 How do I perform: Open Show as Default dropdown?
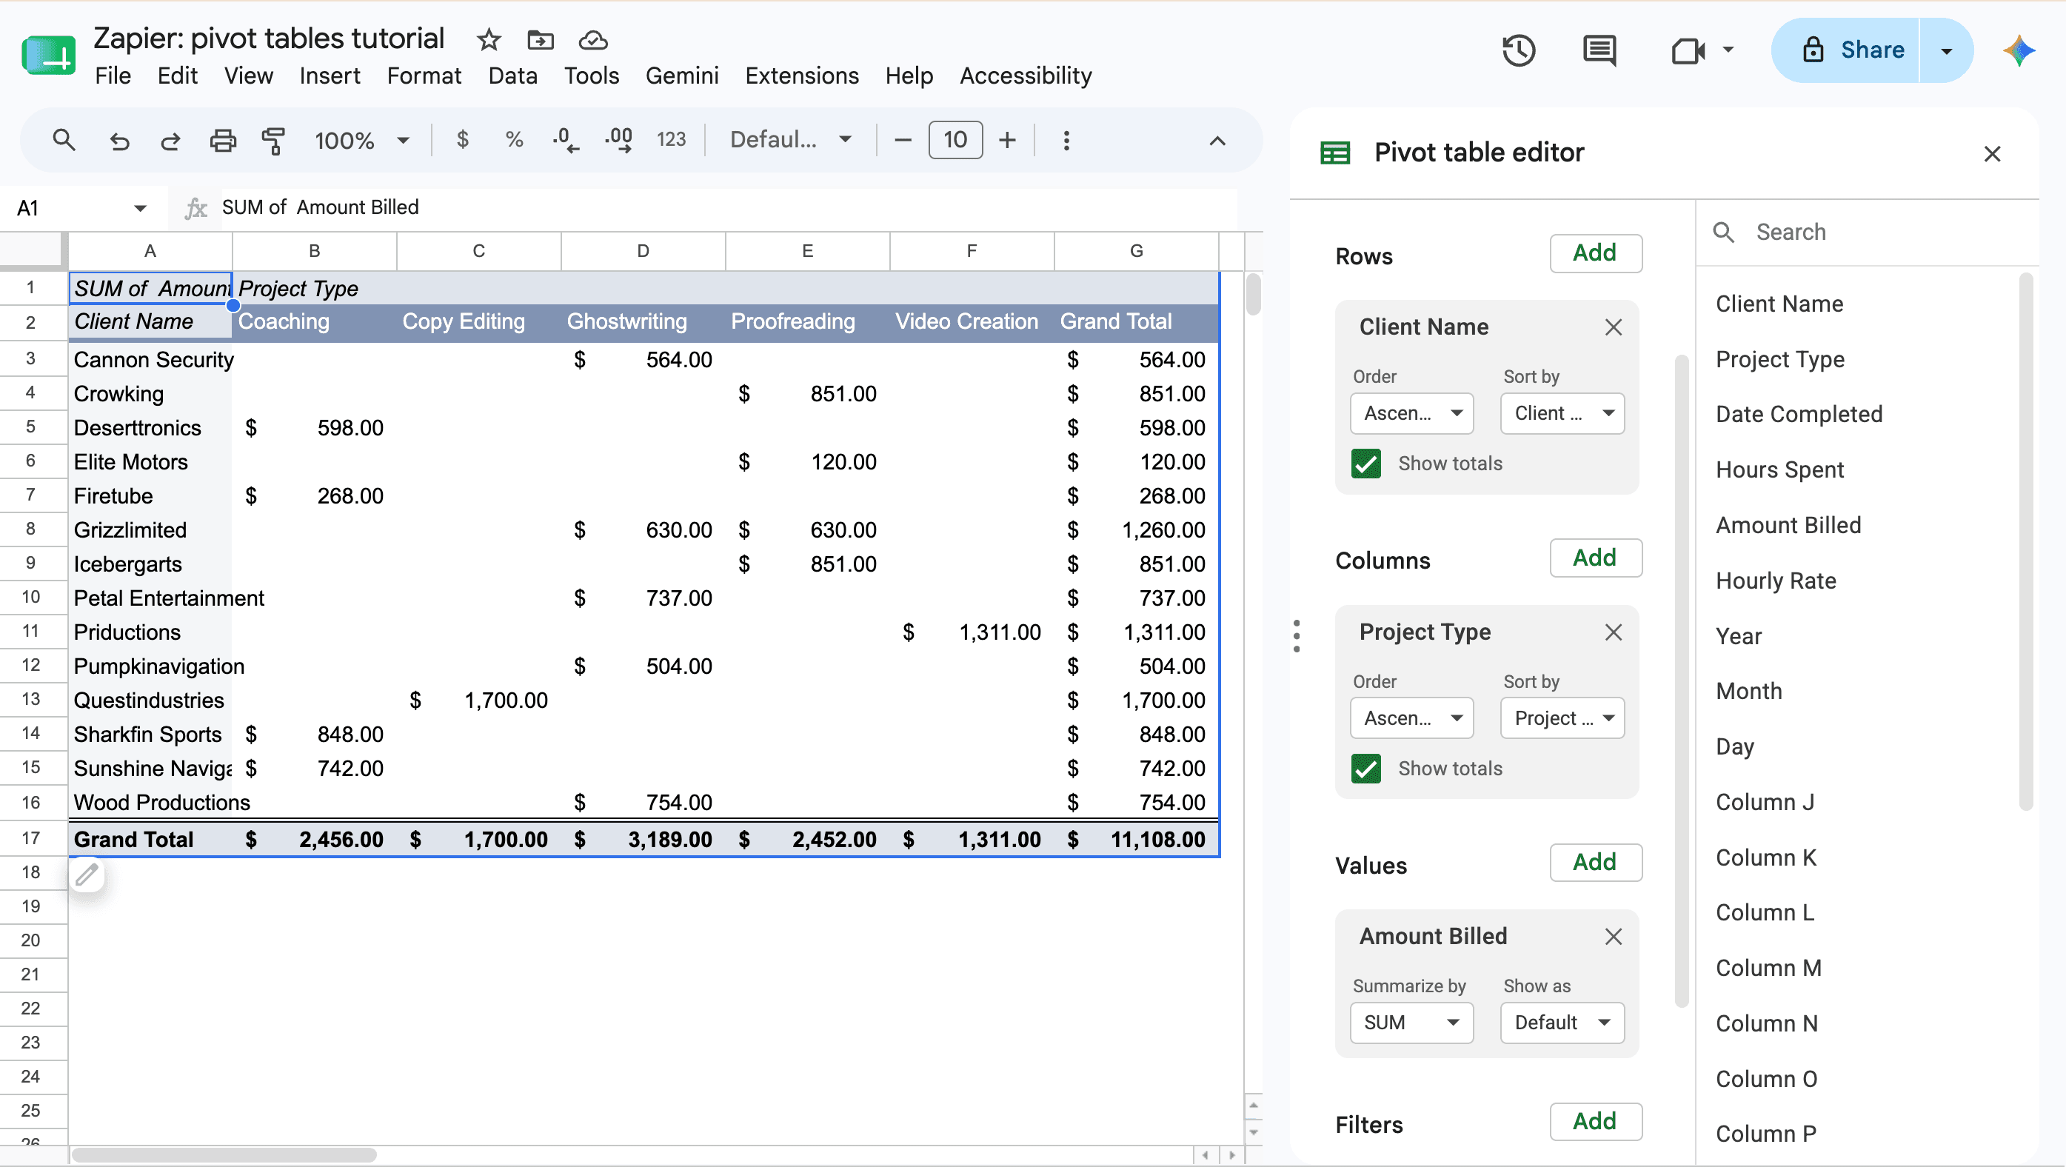(x=1562, y=1023)
